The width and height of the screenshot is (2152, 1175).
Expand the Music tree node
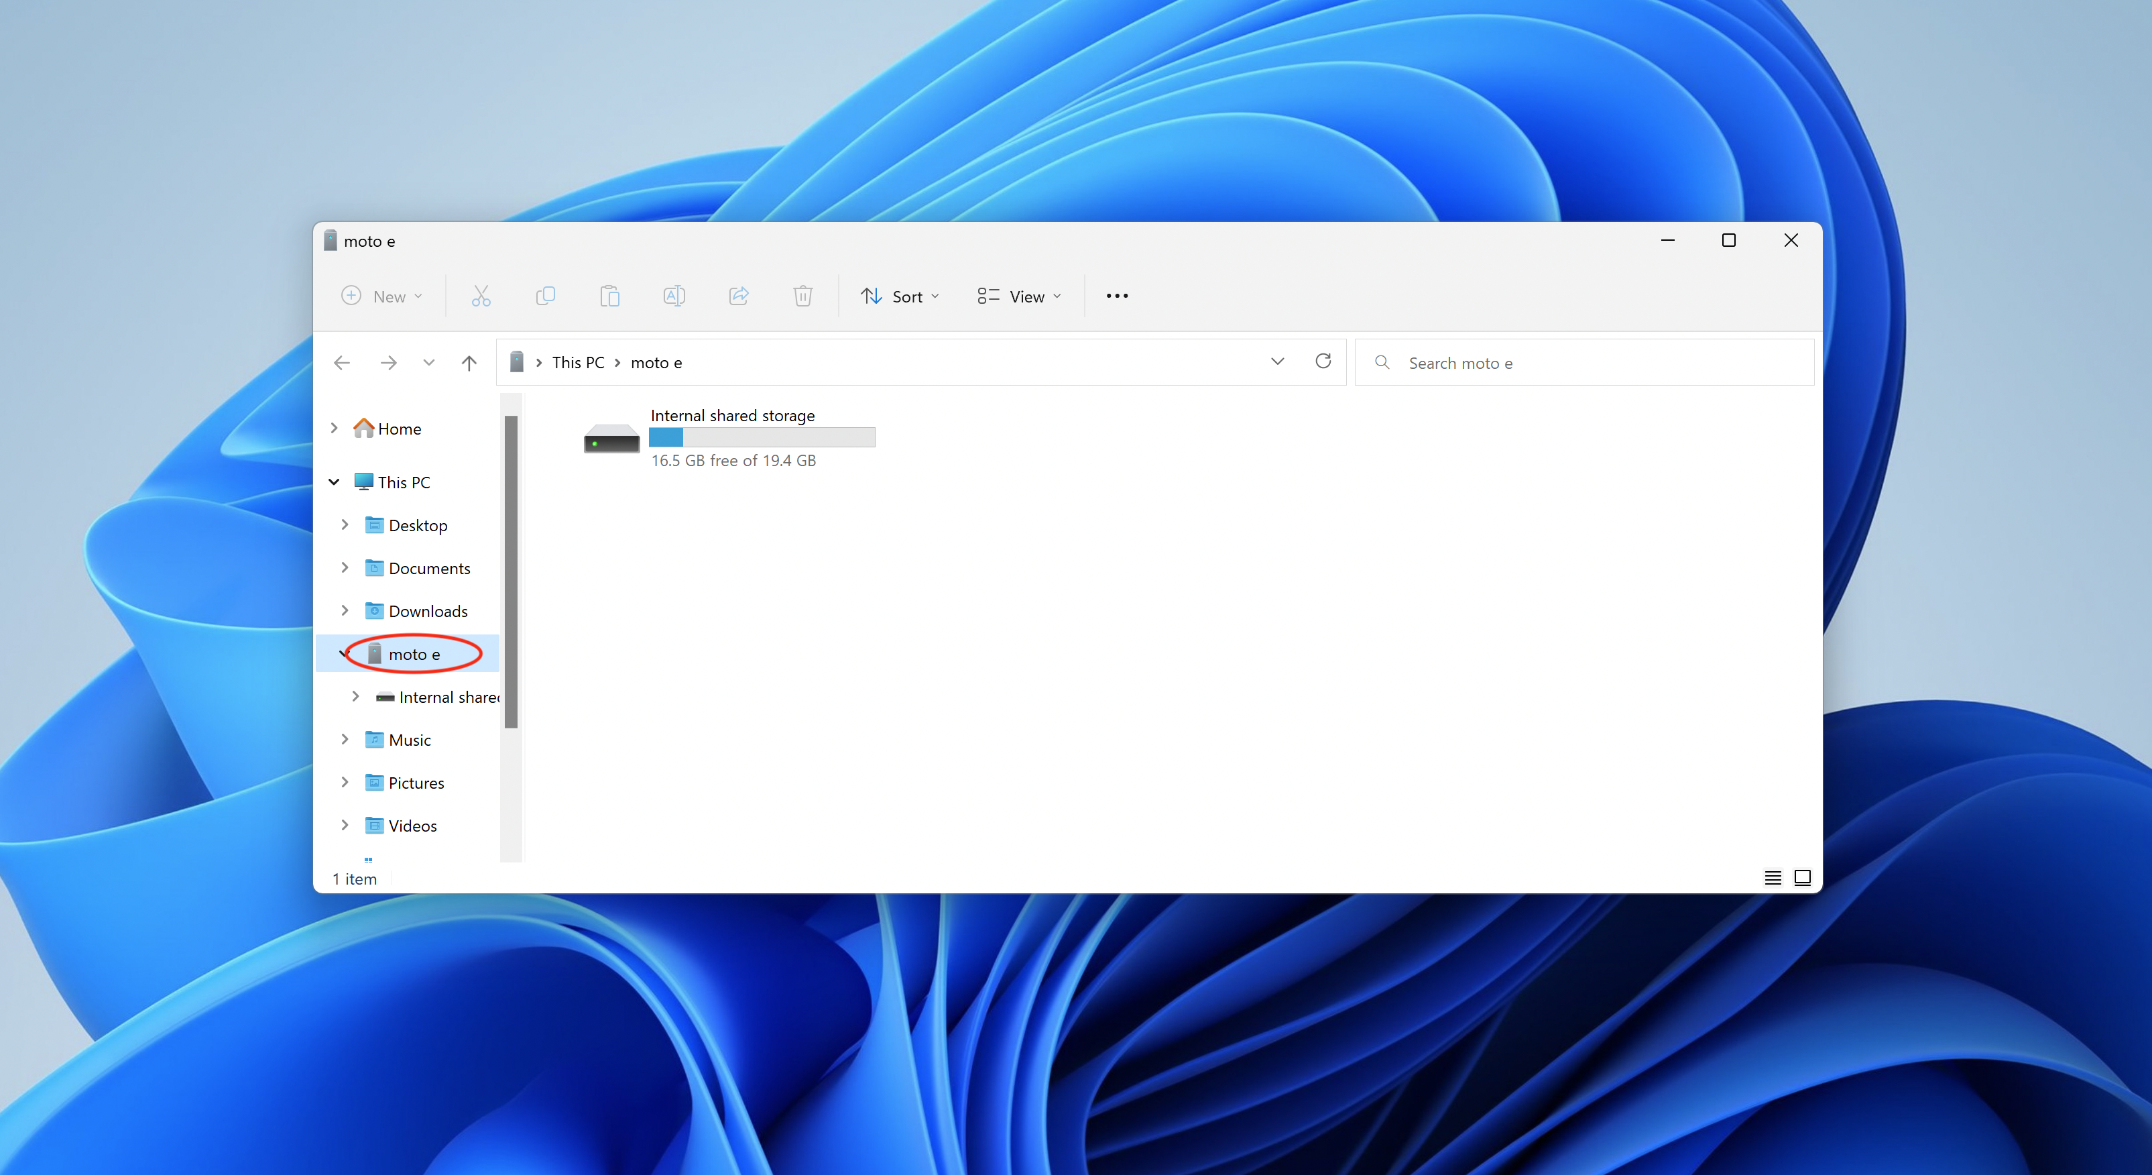345,740
